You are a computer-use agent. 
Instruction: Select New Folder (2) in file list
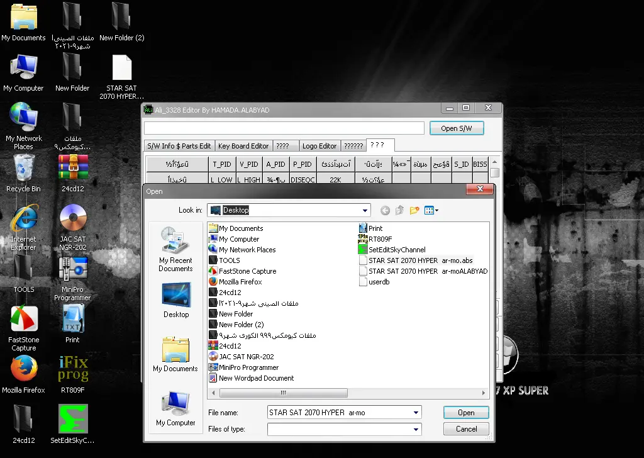pos(236,325)
